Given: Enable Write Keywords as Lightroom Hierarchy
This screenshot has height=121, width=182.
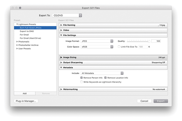Looking at the screenshot, I should [x=81, y=82].
